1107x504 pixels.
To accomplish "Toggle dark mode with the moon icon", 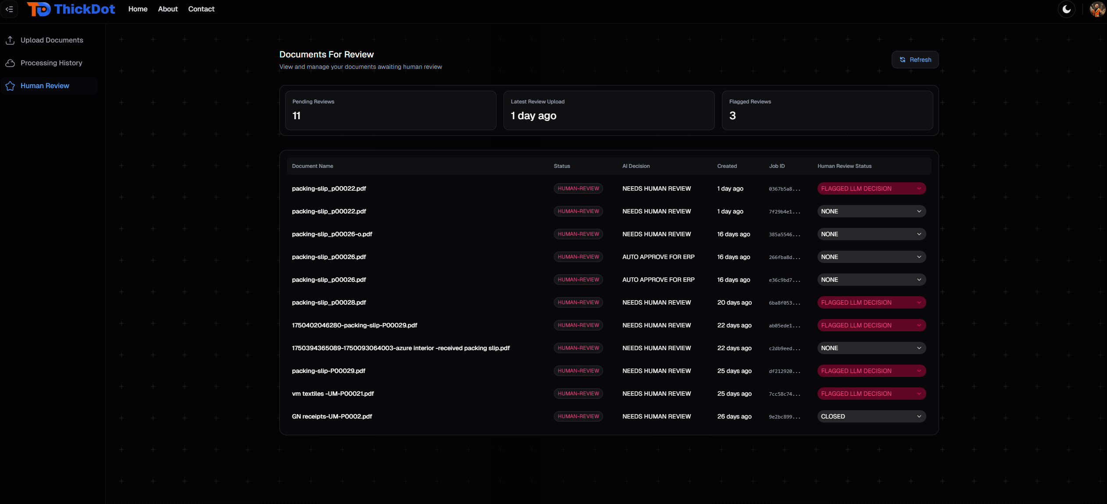I will (x=1066, y=9).
